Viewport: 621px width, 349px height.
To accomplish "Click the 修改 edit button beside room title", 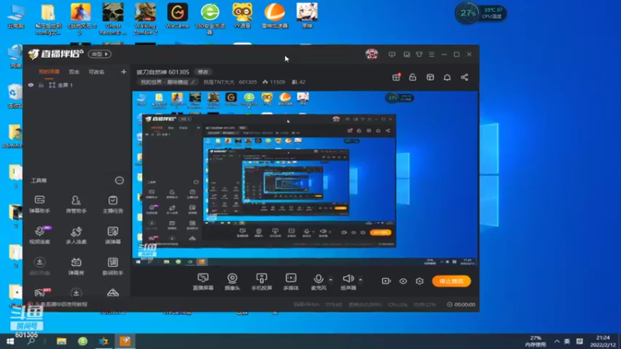I will click(x=203, y=72).
